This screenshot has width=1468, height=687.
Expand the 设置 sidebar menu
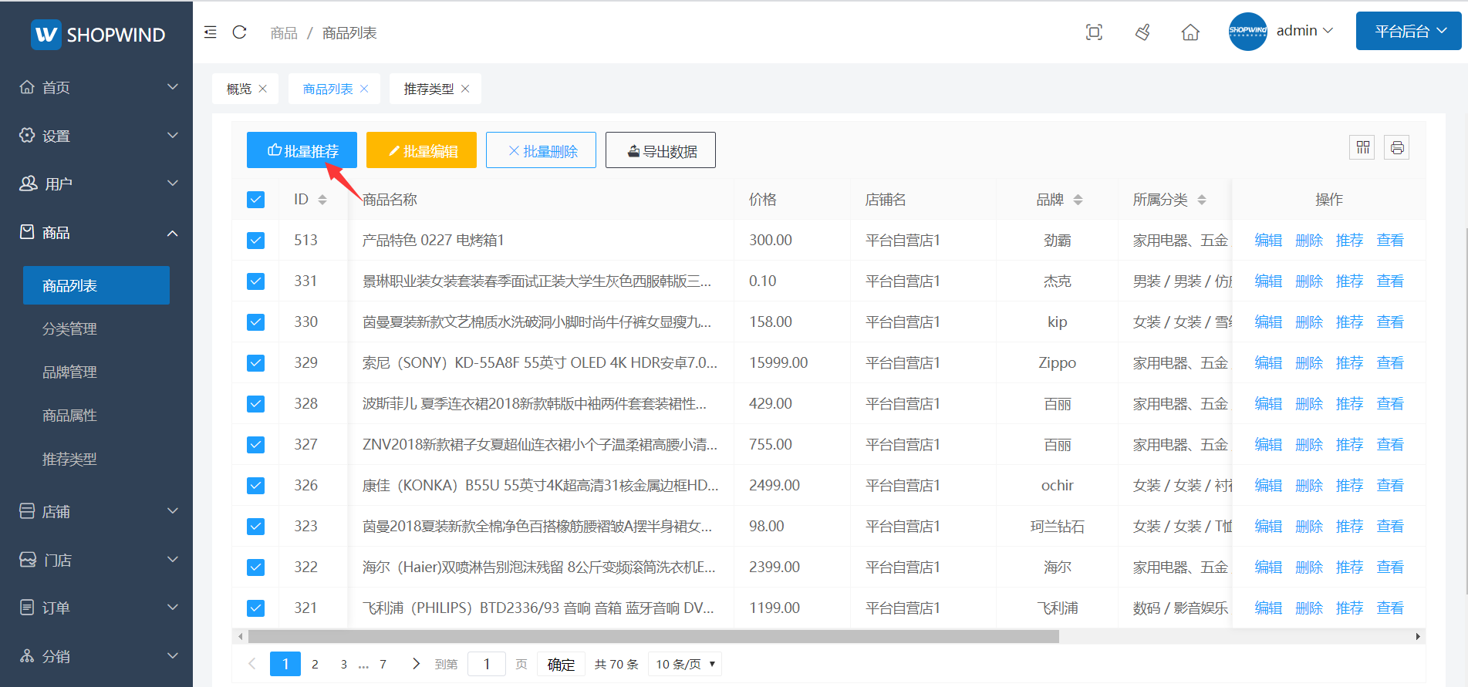tap(96, 136)
